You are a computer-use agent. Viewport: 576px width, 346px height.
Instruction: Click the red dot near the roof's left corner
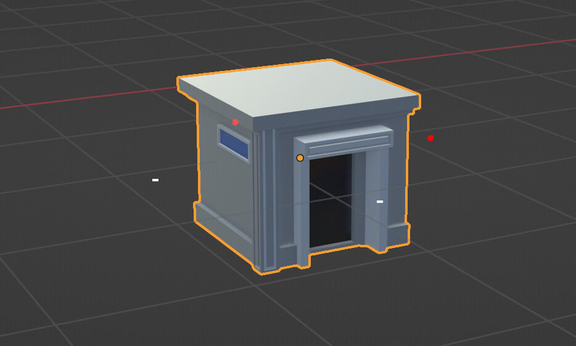235,122
